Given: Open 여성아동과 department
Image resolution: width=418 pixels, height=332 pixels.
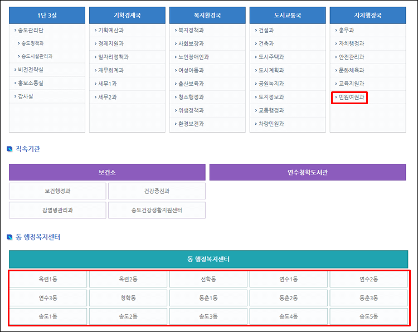Looking at the screenshot, I should click(191, 70).
